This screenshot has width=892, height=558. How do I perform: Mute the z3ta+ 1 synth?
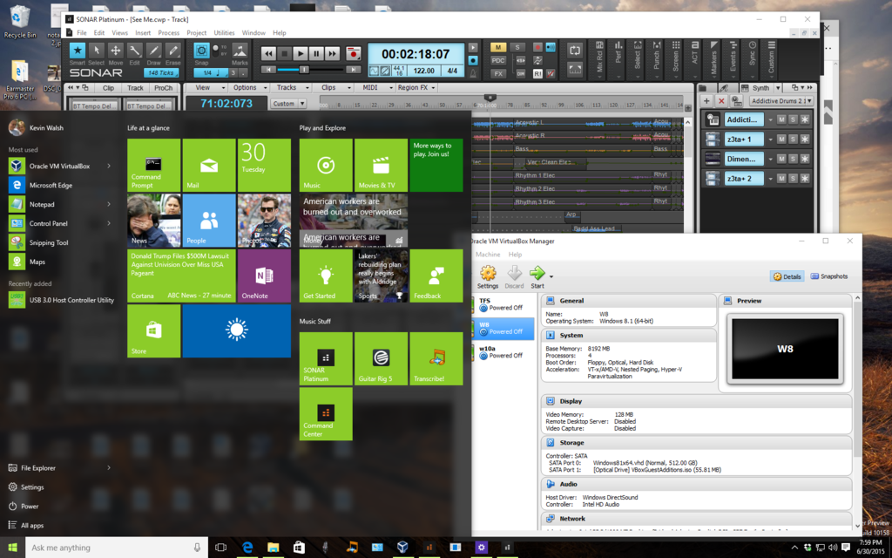point(781,139)
